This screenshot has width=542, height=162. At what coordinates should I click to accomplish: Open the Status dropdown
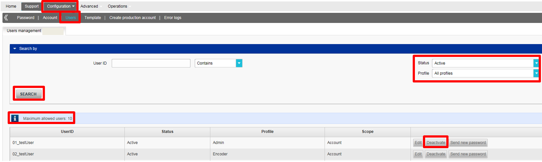tap(485, 63)
